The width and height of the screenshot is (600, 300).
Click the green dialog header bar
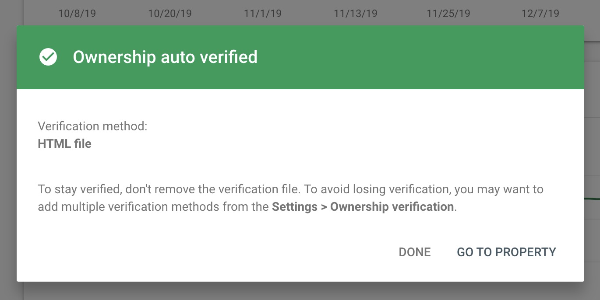(300, 57)
